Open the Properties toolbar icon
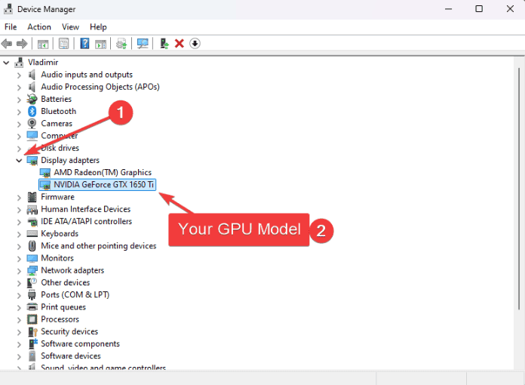The height and width of the screenshot is (385, 525). point(63,44)
